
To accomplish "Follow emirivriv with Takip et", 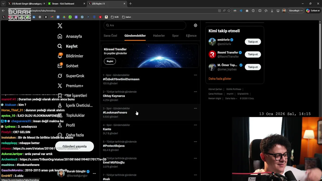I will point(253,42).
